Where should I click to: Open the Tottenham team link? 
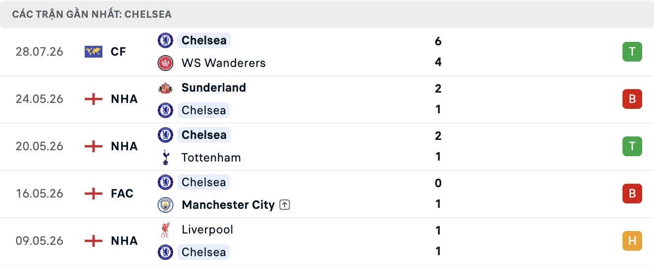point(211,158)
